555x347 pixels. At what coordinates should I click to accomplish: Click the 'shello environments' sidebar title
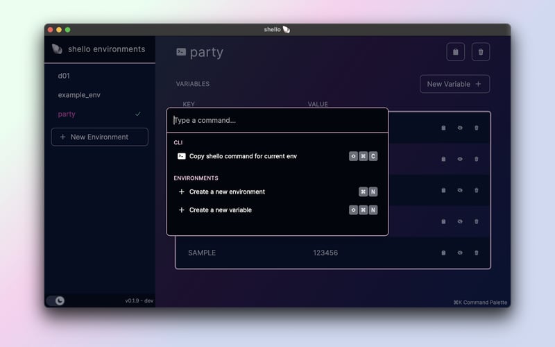107,49
